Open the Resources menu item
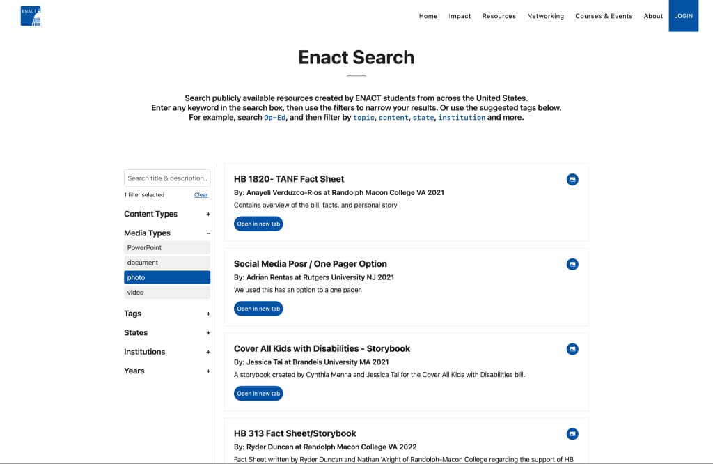Image resolution: width=713 pixels, height=464 pixels. tap(499, 16)
